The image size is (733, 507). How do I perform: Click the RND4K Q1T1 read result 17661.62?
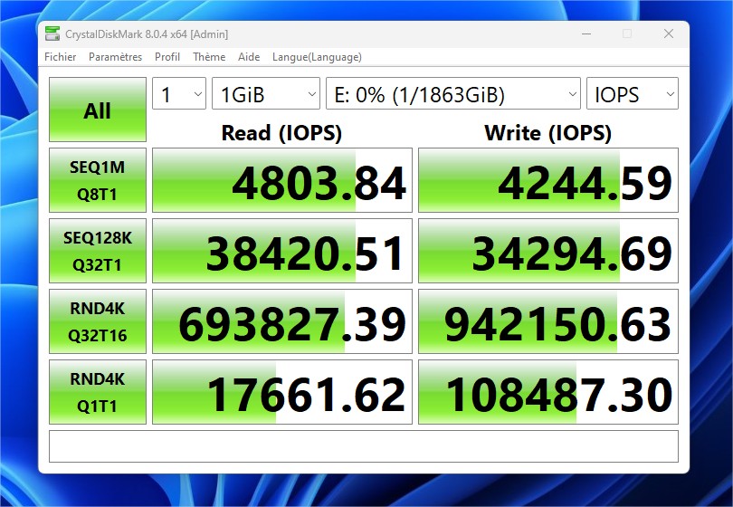pos(282,392)
